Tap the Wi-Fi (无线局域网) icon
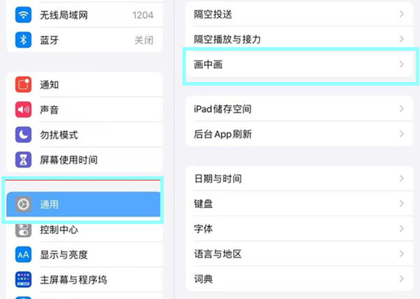This screenshot has height=299, width=420. click(24, 15)
